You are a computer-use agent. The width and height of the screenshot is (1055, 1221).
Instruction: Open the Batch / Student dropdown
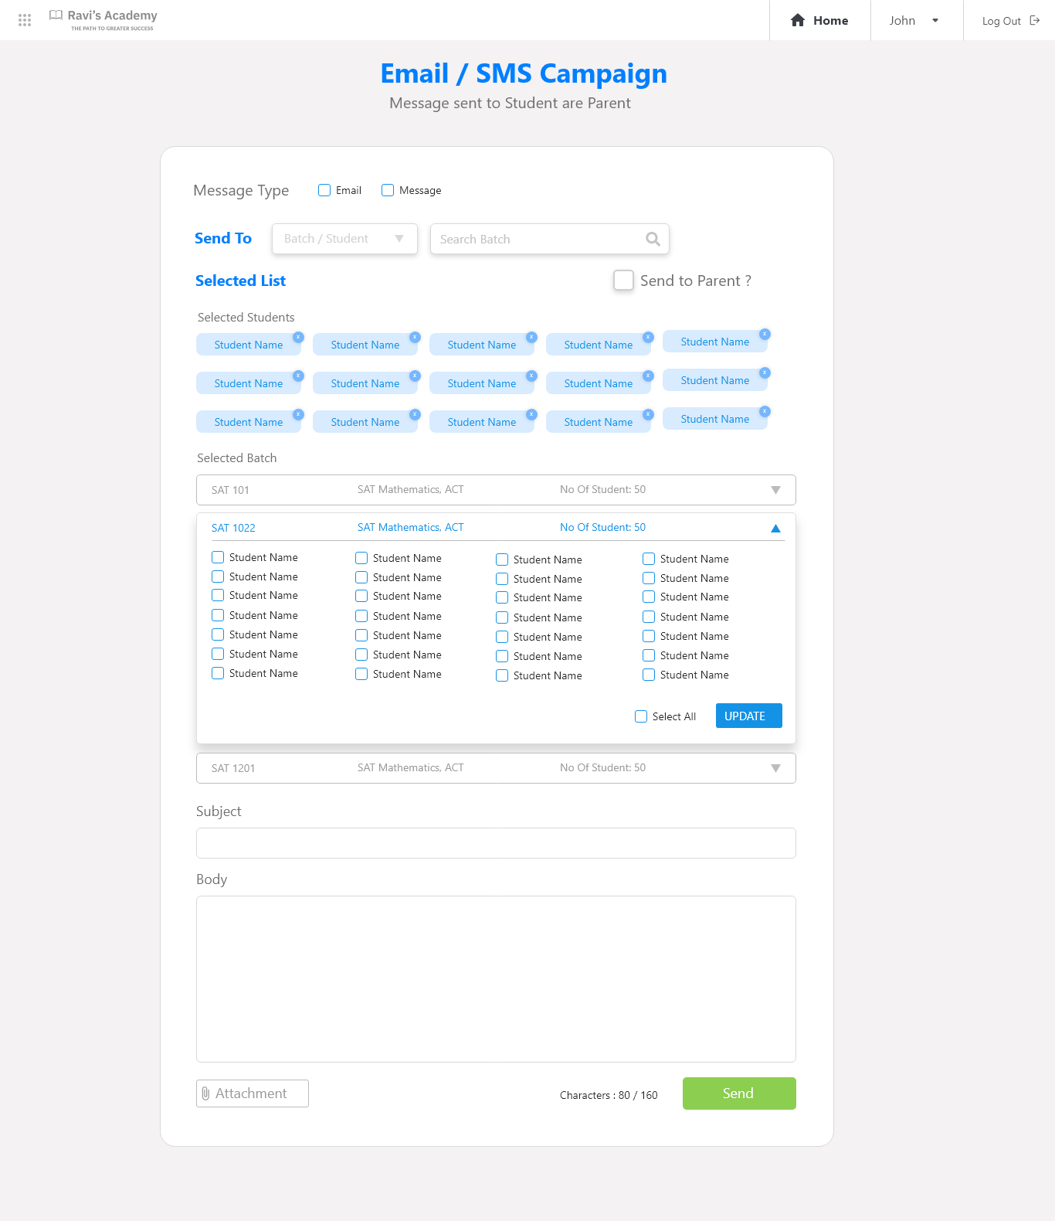point(344,239)
